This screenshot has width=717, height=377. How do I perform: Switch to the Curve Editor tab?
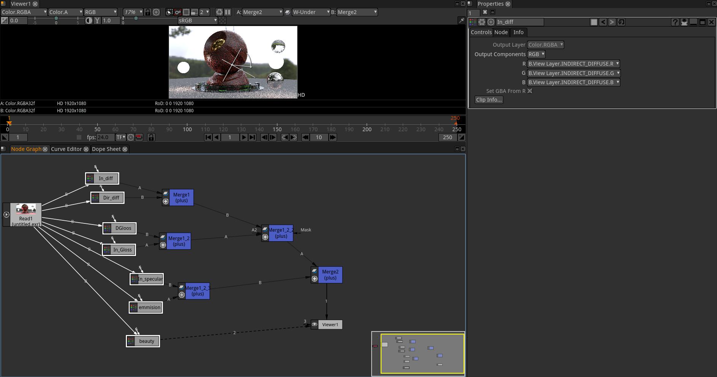point(66,149)
